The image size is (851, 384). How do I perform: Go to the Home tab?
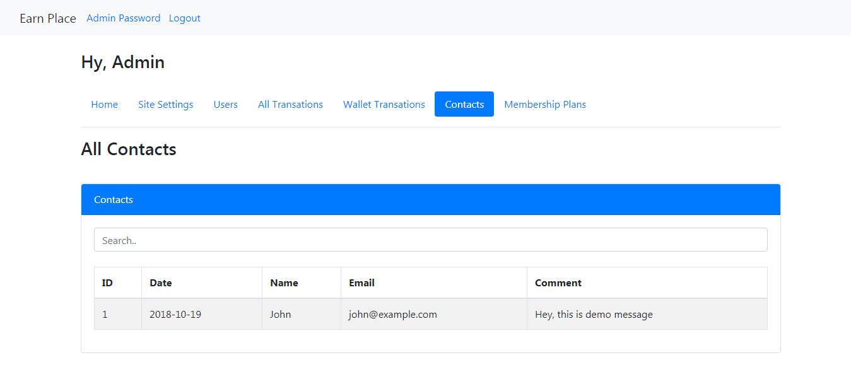105,104
